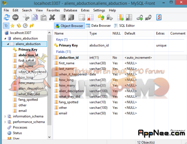Select Processes in the tree

20,127
